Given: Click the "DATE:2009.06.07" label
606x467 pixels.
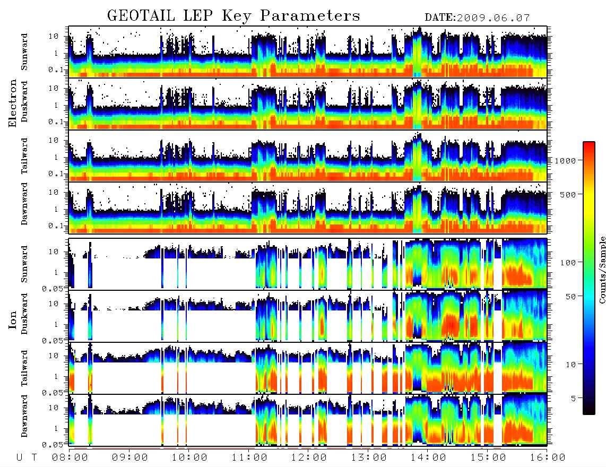Looking at the screenshot, I should [x=477, y=18].
